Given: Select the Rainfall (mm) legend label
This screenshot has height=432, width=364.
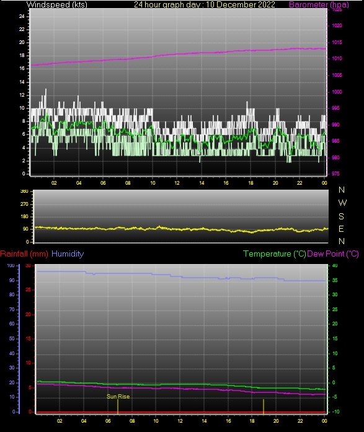Looking at the screenshot, I should [x=24, y=253].
